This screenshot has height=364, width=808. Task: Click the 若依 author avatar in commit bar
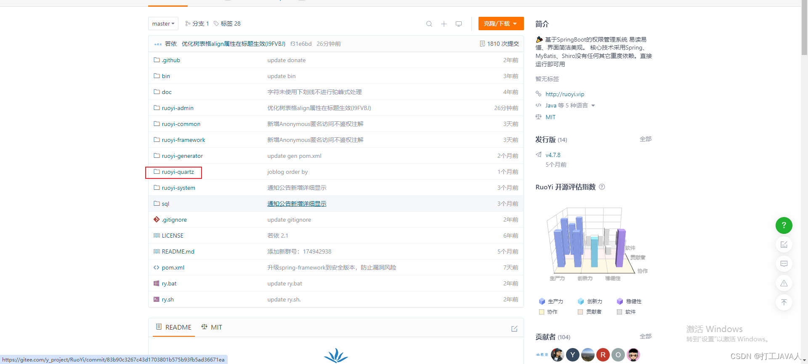(158, 44)
